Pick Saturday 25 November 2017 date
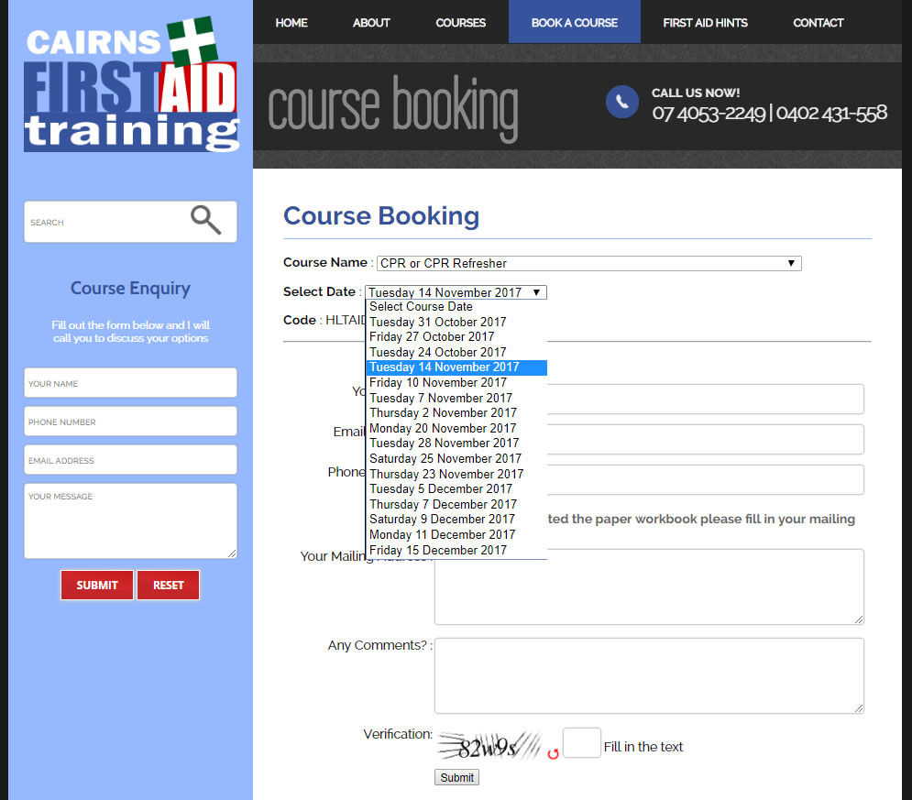Image resolution: width=912 pixels, height=800 pixels. point(445,458)
